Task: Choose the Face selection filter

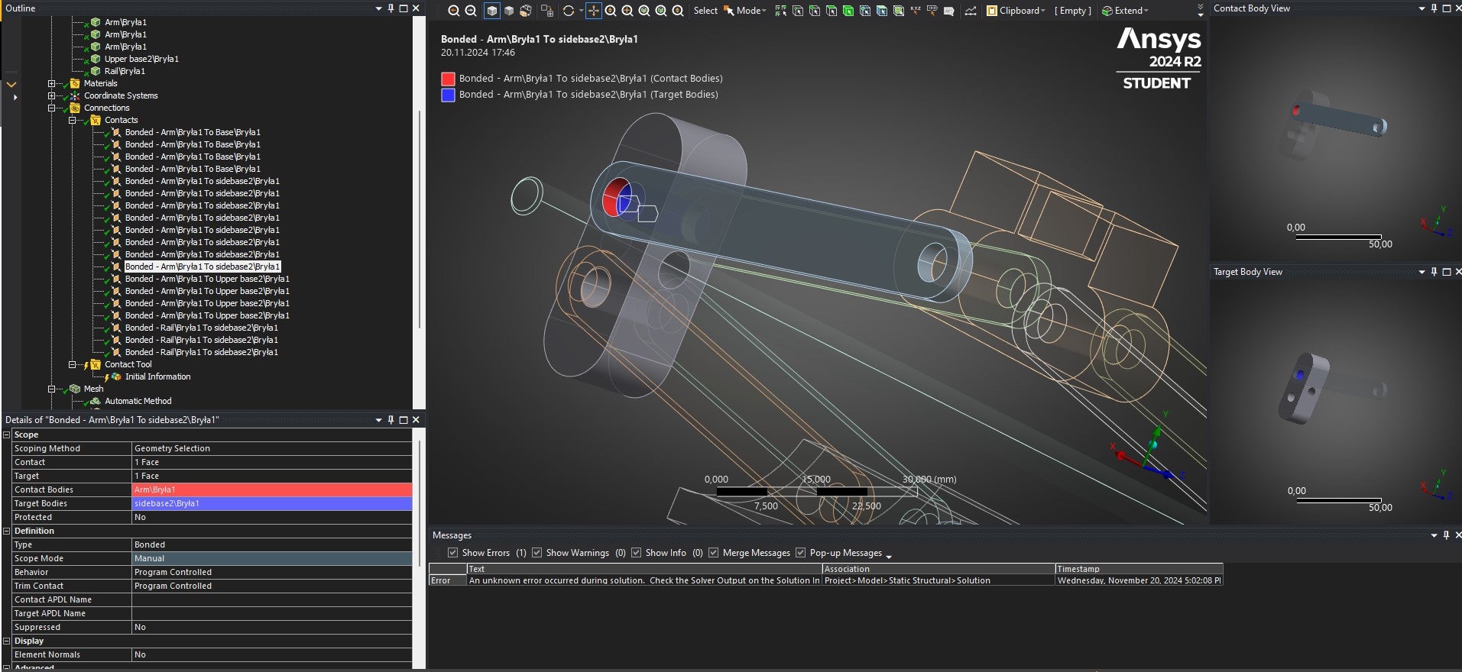Action: coord(831,11)
